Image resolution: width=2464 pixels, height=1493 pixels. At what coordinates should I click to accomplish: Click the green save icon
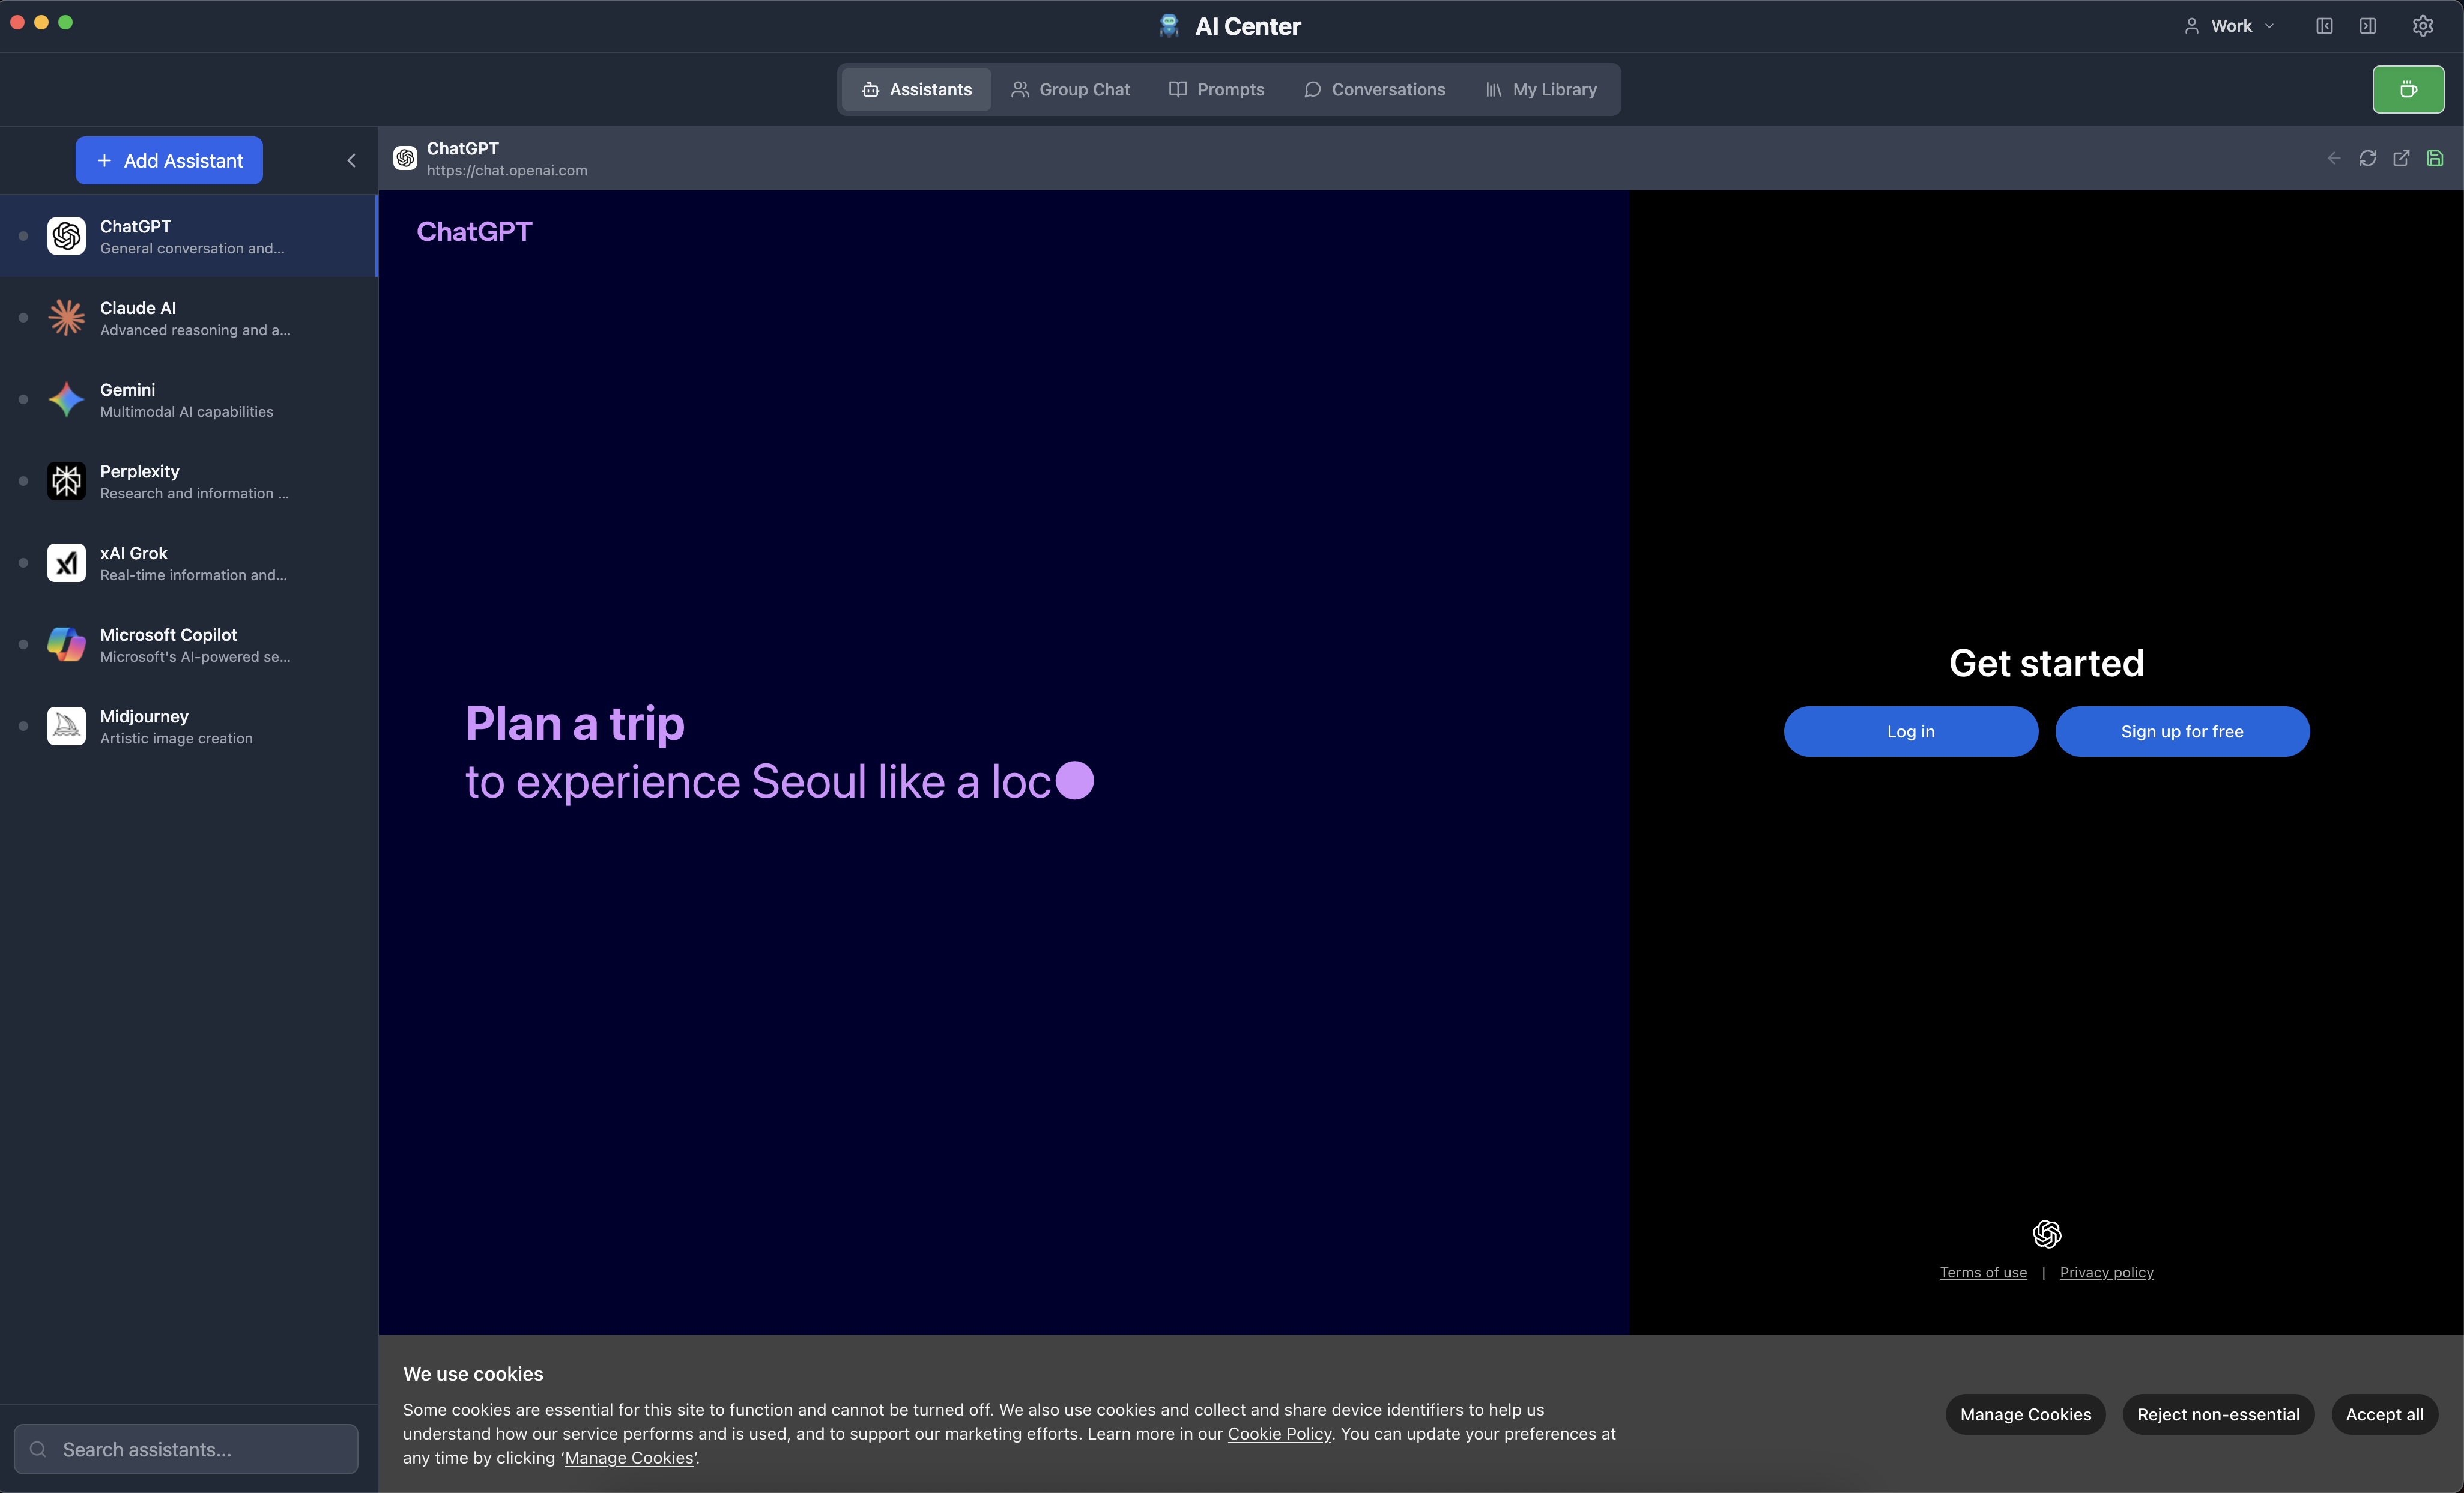[x=2435, y=158]
